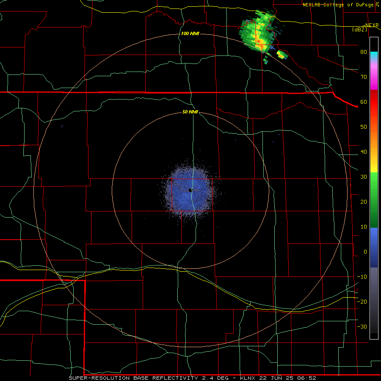Click the [dBZ] units label
The image size is (381, 381).
360,29
